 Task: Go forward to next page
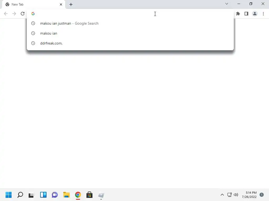[14, 14]
